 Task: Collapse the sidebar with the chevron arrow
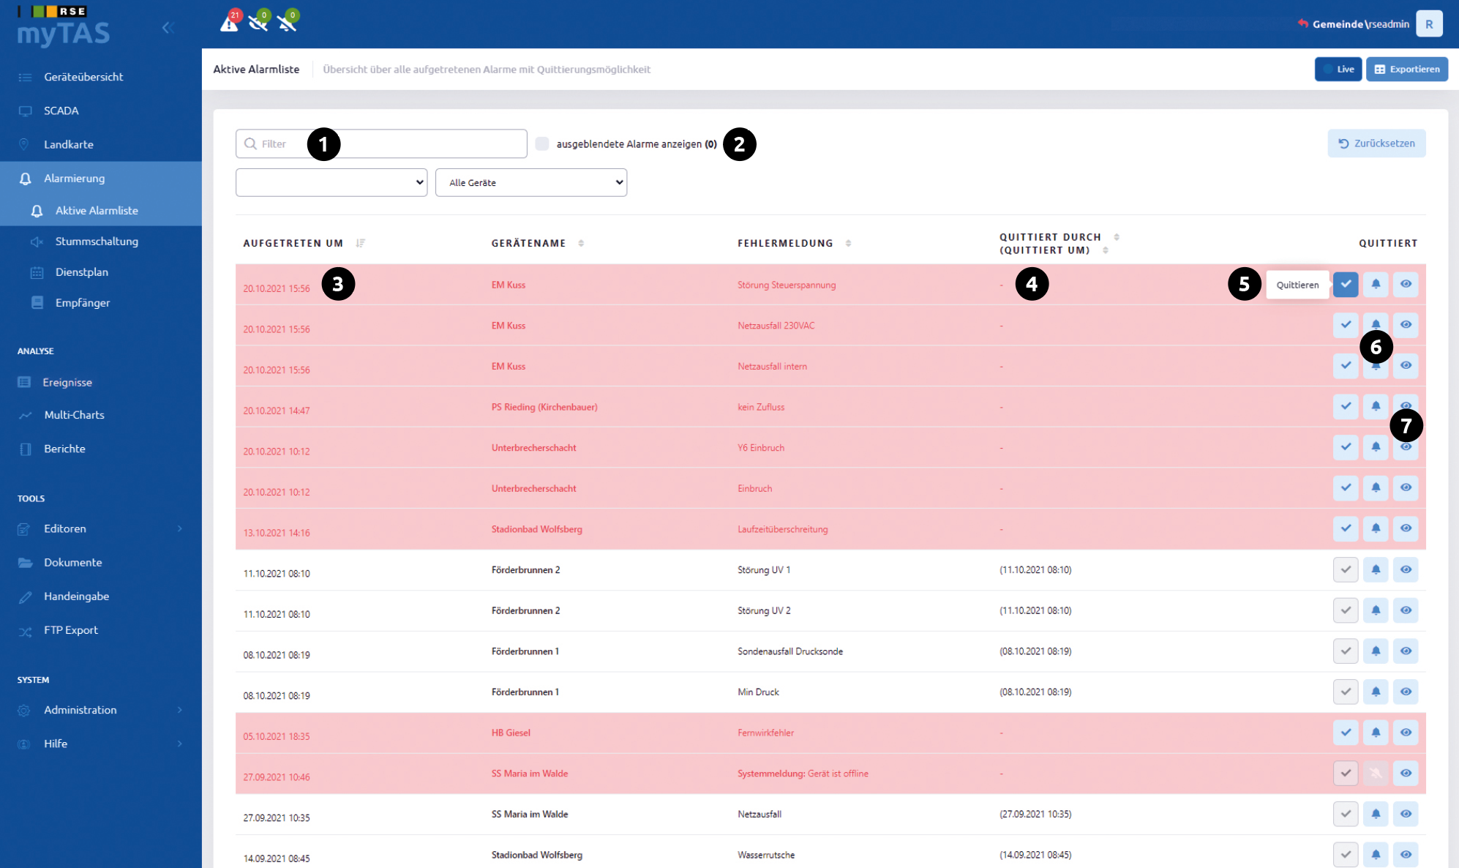point(167,28)
